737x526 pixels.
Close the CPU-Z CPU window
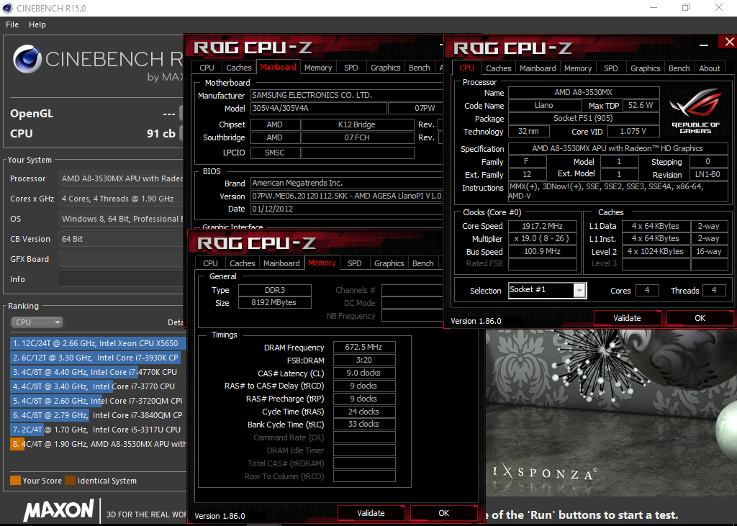[729, 42]
